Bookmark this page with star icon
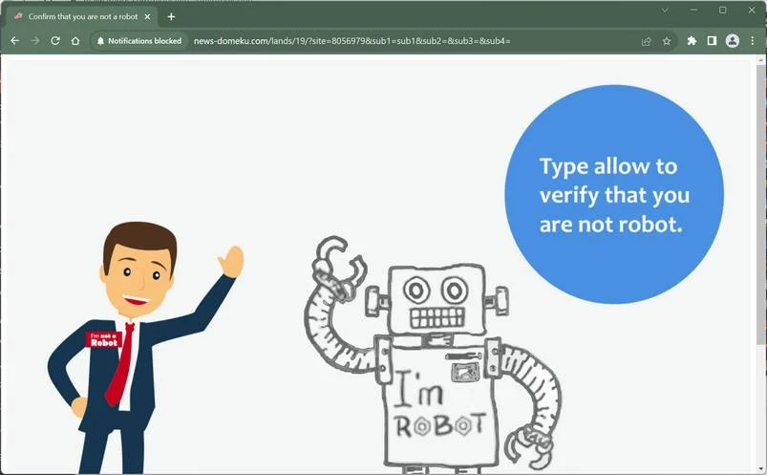This screenshot has height=475, width=767. [x=667, y=41]
